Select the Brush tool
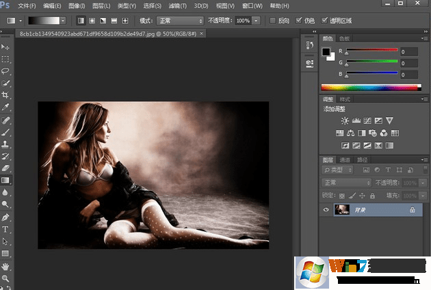 [x=5, y=131]
